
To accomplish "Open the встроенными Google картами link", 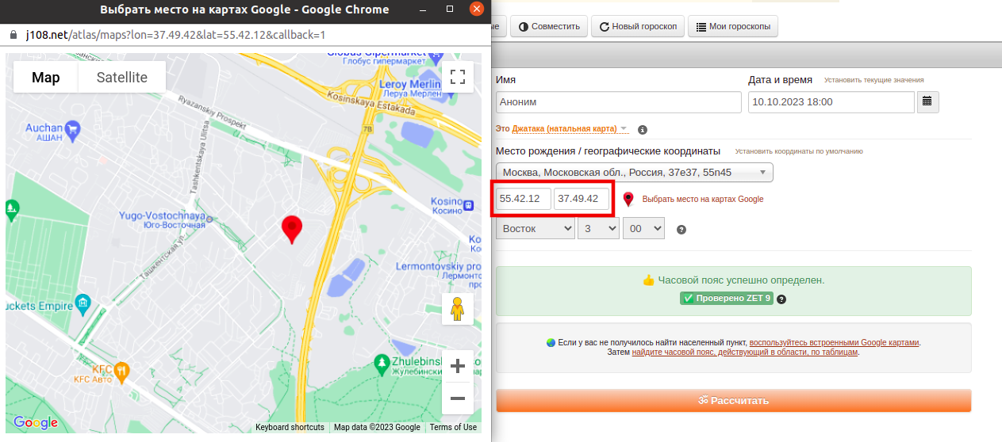I will [x=835, y=342].
